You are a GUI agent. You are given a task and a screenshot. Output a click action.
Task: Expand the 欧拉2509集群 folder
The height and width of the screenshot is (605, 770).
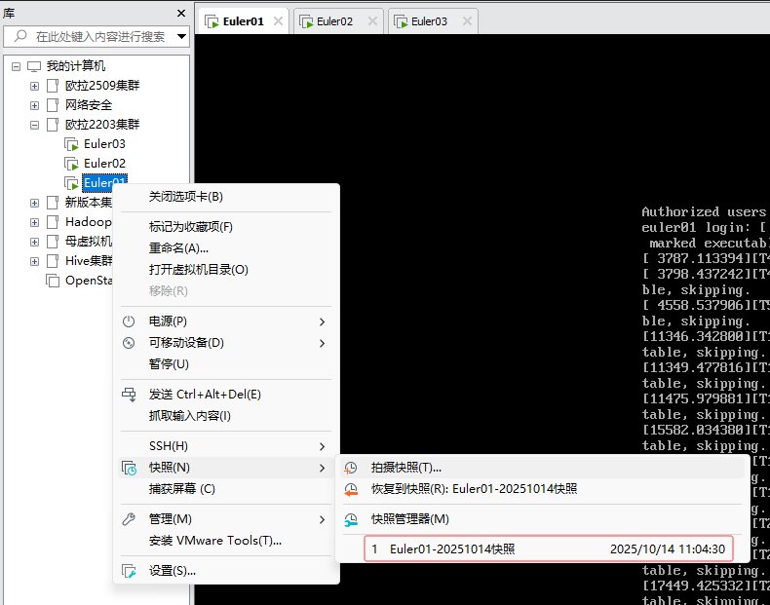[x=34, y=86]
